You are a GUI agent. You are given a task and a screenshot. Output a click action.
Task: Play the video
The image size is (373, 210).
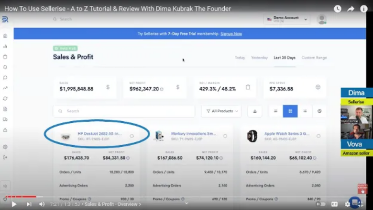tap(14, 204)
